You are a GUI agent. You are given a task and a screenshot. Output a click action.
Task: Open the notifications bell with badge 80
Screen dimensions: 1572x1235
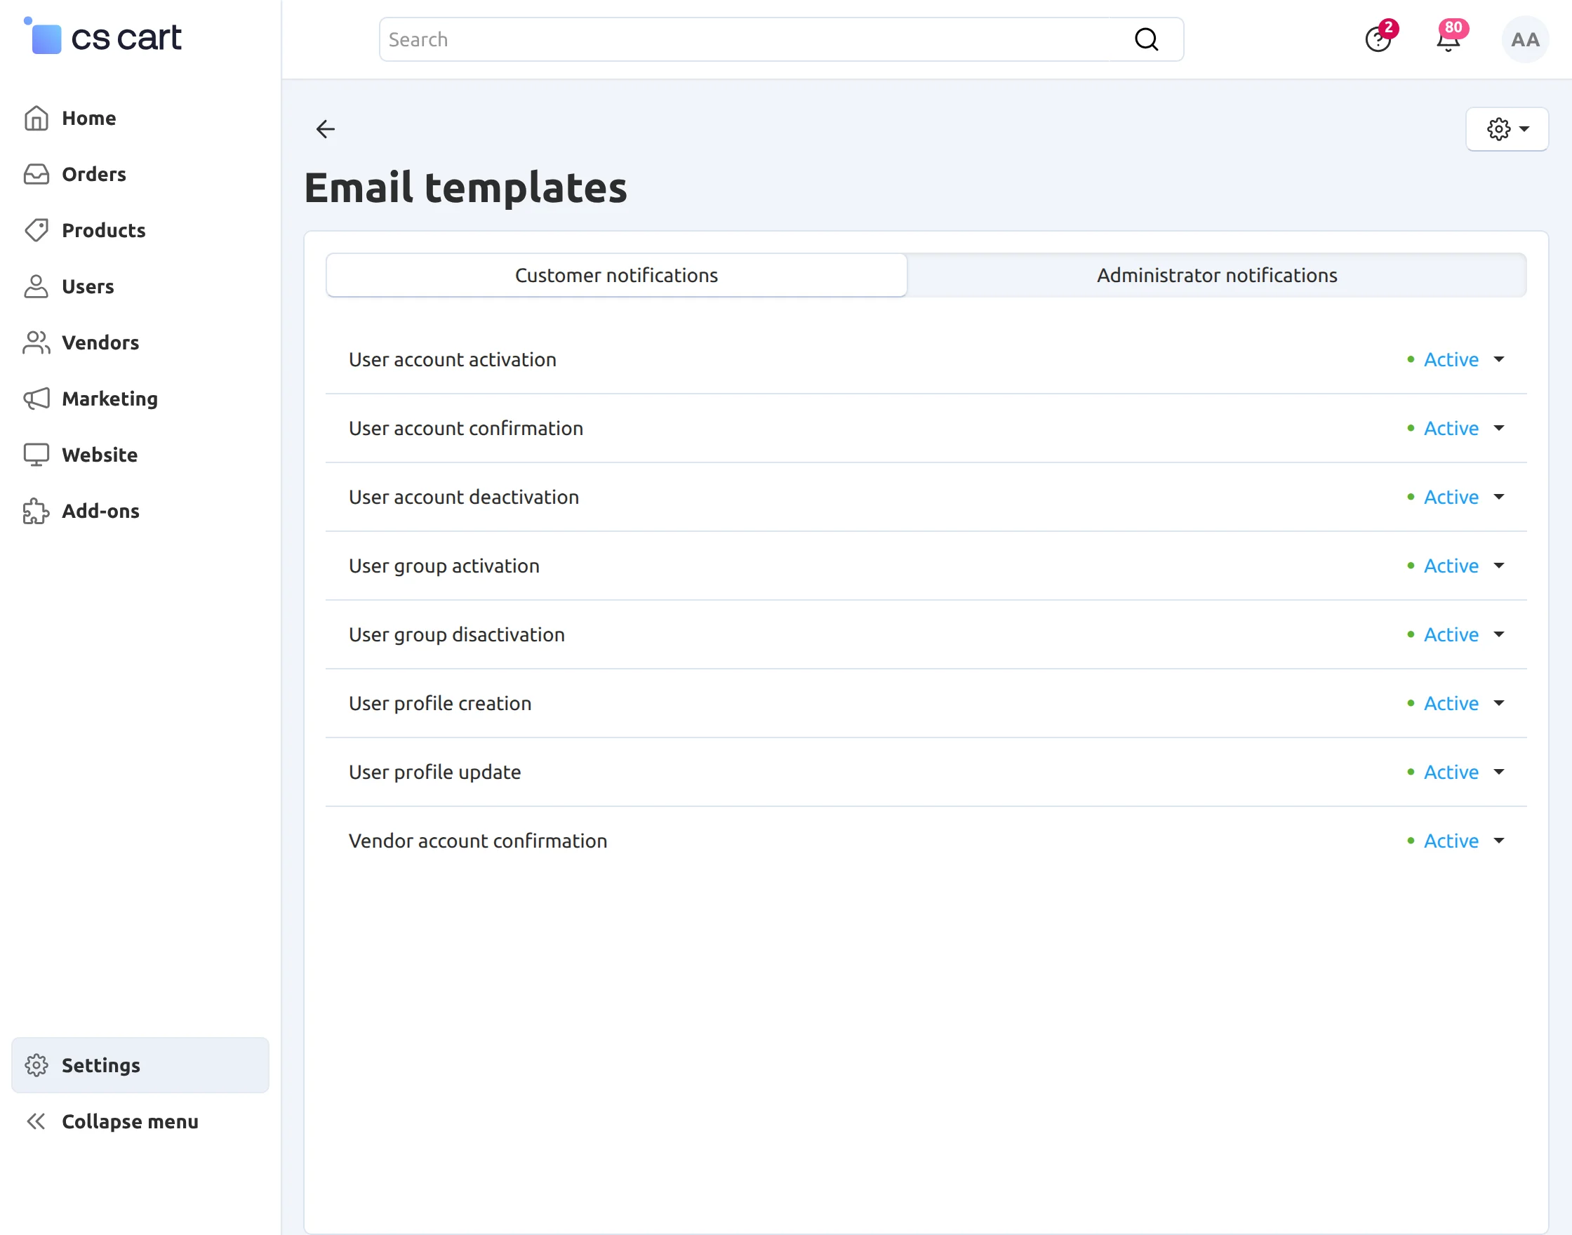[x=1449, y=39]
